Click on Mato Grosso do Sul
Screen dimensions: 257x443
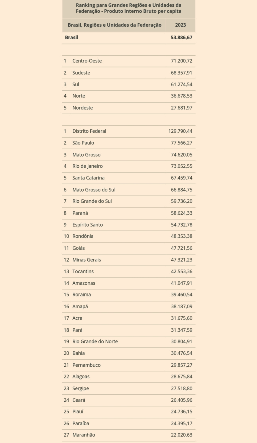pos(94,190)
